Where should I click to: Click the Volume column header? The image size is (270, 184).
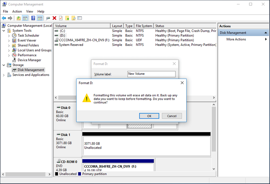82,26
